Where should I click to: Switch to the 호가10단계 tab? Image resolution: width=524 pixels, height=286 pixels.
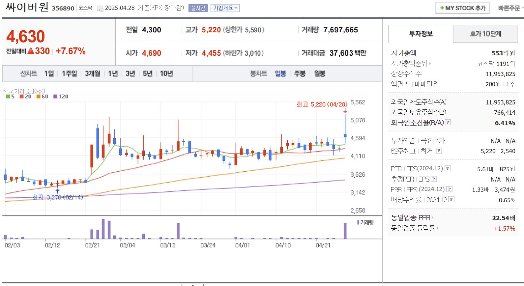point(485,34)
